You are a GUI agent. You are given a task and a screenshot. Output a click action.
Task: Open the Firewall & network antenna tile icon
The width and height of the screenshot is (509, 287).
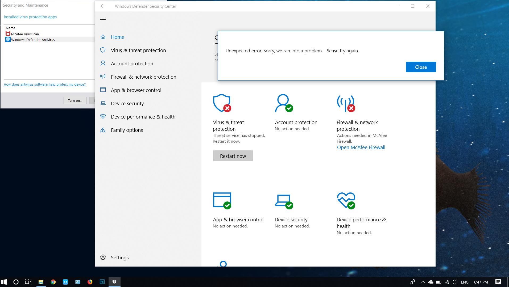(x=346, y=104)
